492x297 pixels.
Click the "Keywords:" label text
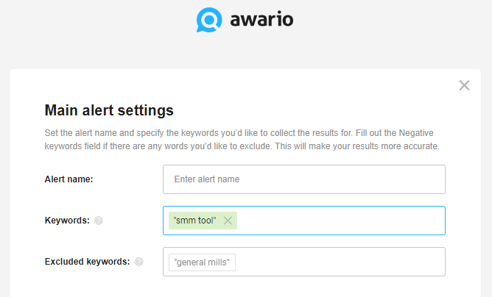point(67,221)
